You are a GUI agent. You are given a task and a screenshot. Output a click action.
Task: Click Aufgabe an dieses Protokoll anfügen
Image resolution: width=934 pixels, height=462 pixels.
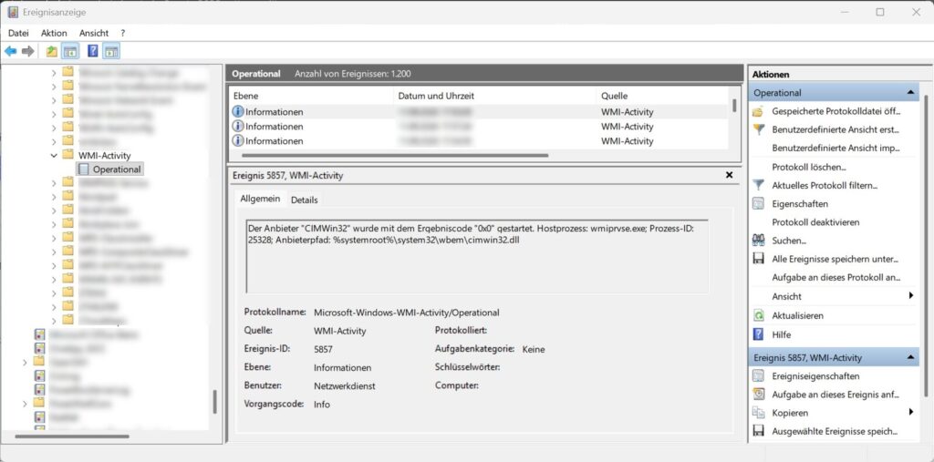point(835,277)
